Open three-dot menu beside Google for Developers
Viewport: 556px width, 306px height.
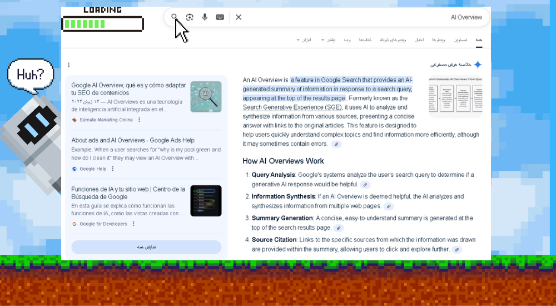[x=133, y=224]
